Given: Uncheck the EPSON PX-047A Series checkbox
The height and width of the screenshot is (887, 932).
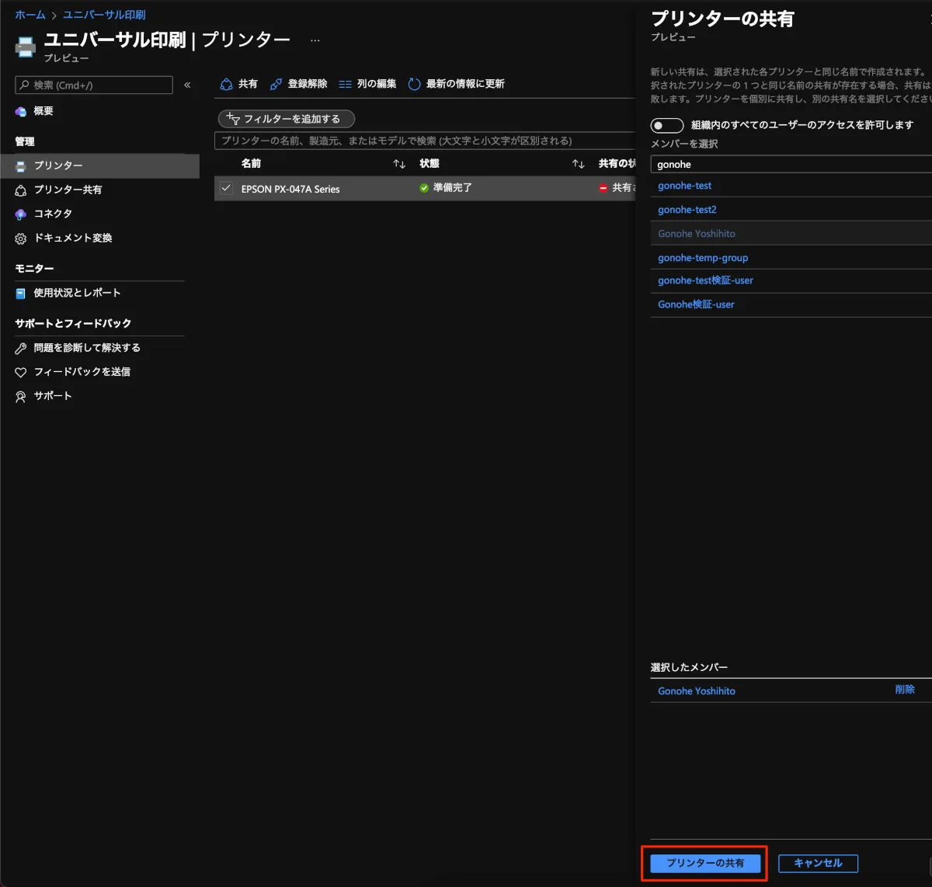Looking at the screenshot, I should 226,188.
